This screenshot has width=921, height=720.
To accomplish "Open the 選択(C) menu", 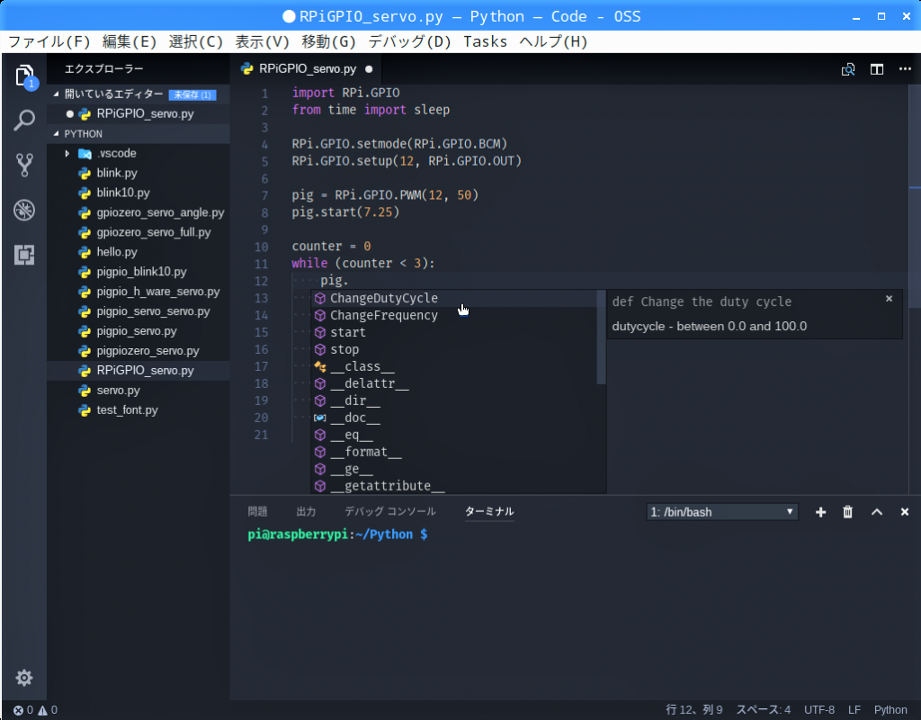I will (195, 41).
